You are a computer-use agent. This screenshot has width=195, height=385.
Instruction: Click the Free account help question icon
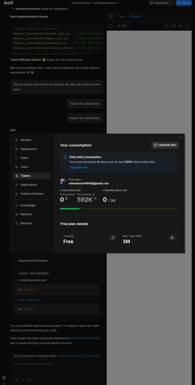[x=66, y=198]
